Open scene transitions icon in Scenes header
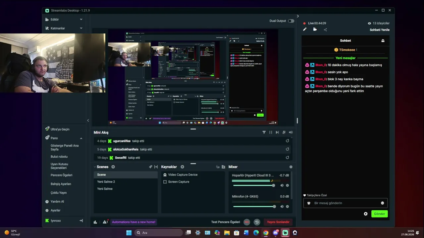This screenshot has width=424, height=238. point(156,167)
